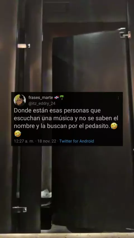
Task: Tap the metal door latch near the floor
Action: point(20,210)
